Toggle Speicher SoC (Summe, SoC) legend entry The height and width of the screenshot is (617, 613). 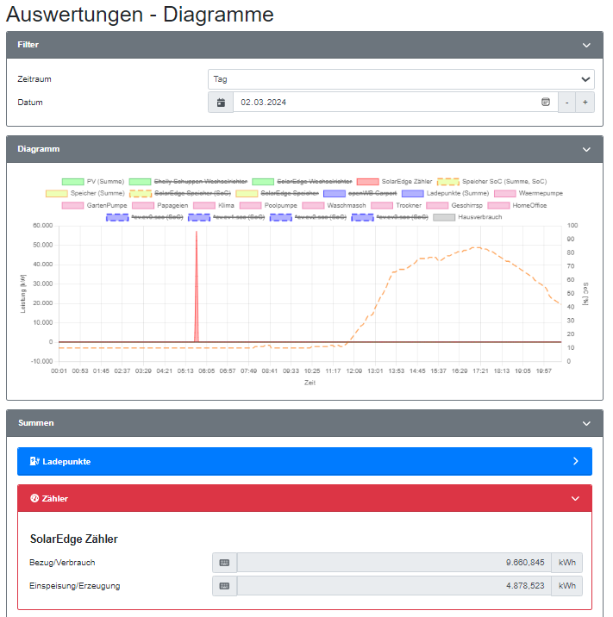(491, 182)
